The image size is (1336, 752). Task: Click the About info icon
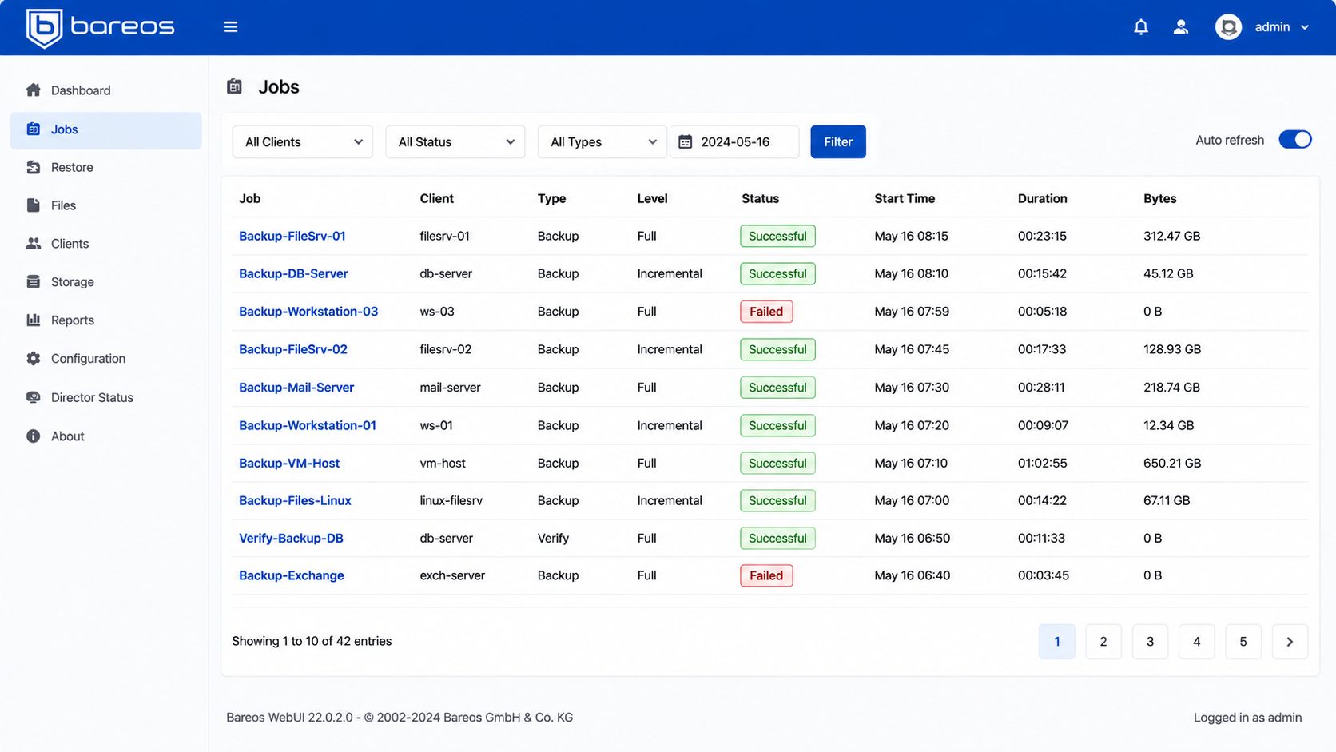(x=34, y=436)
